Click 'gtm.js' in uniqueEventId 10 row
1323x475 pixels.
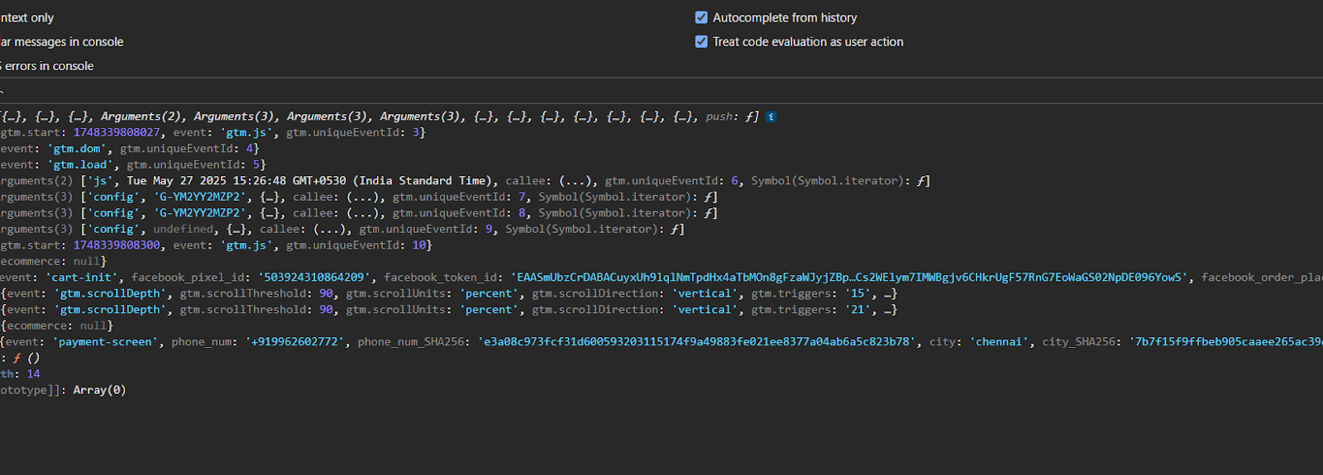[246, 245]
